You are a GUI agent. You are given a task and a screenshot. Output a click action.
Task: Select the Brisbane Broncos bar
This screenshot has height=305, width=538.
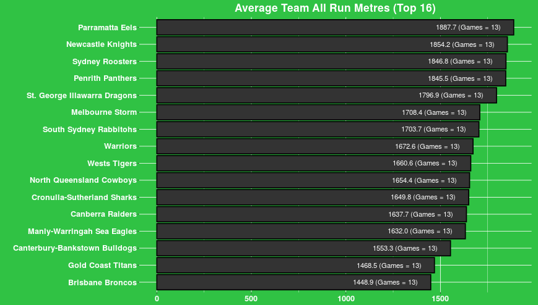[x=293, y=282]
